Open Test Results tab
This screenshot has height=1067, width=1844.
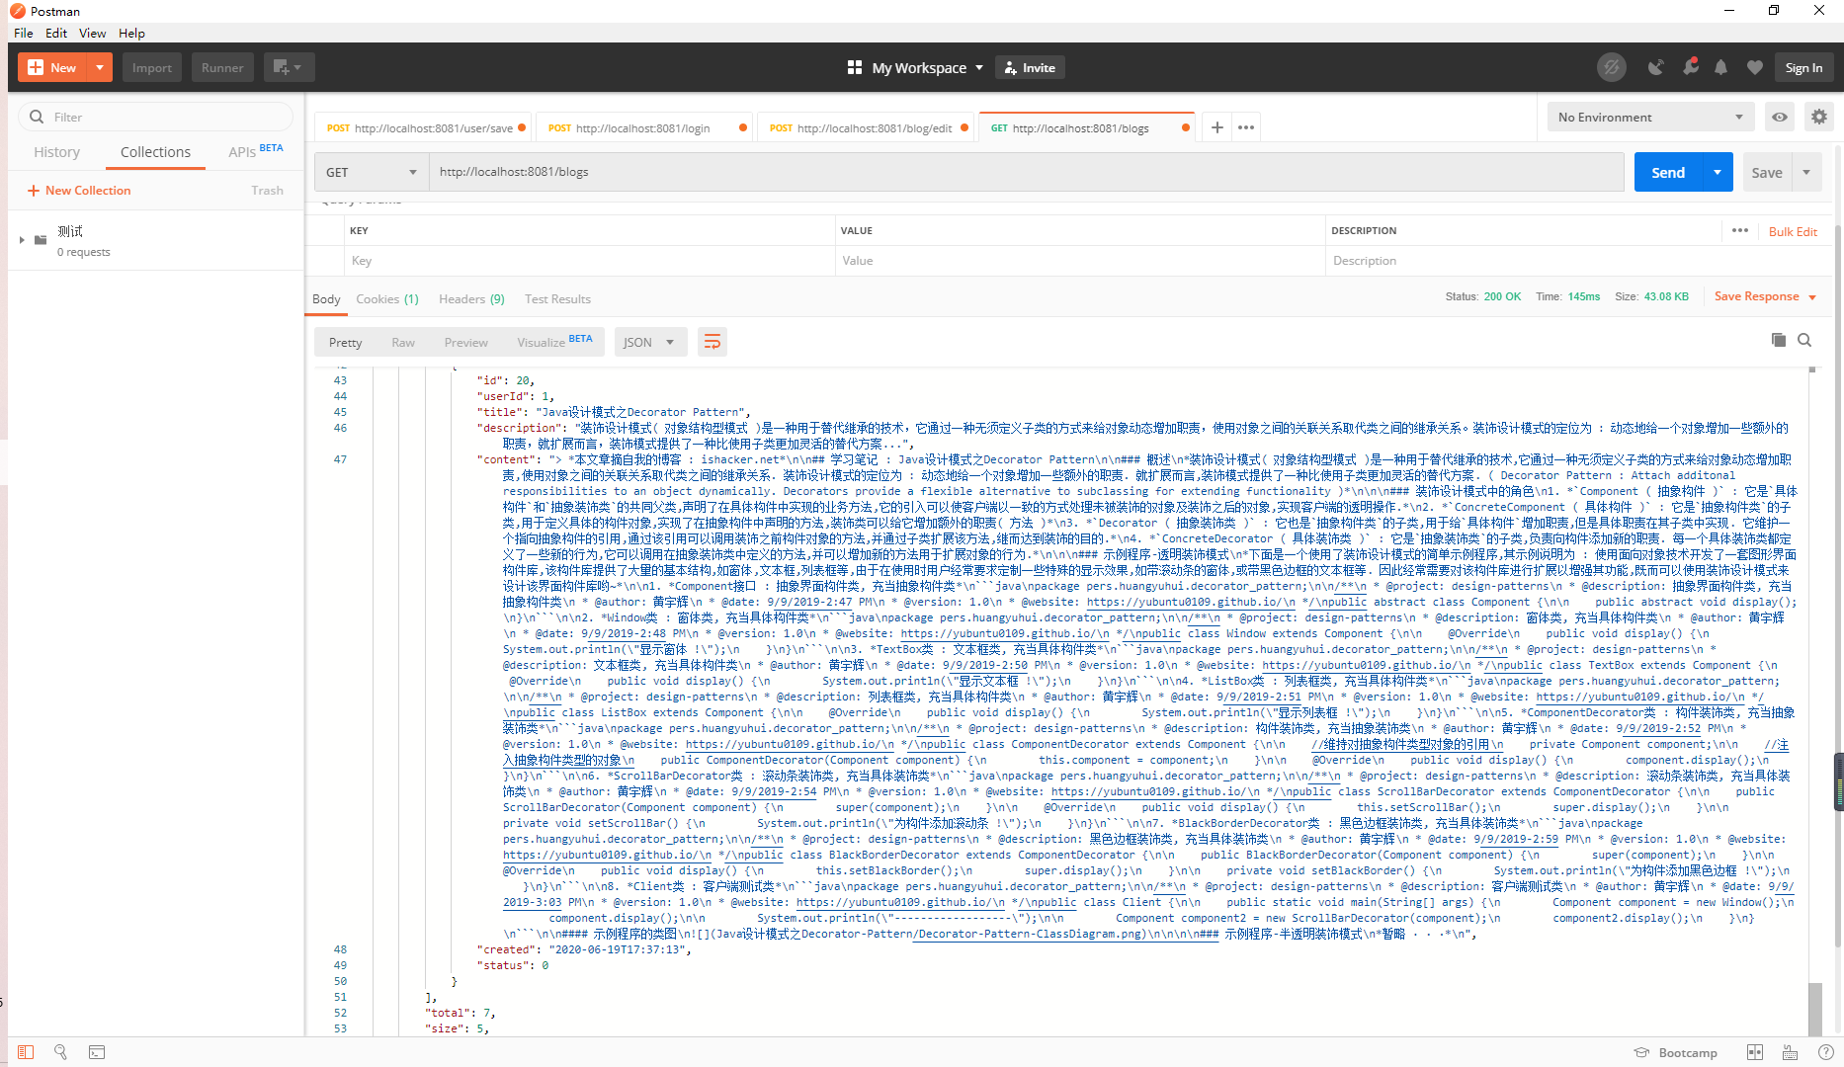tap(557, 299)
